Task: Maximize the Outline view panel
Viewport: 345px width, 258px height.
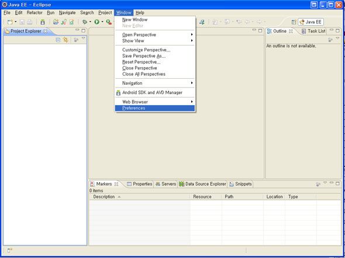Action: [x=338, y=30]
